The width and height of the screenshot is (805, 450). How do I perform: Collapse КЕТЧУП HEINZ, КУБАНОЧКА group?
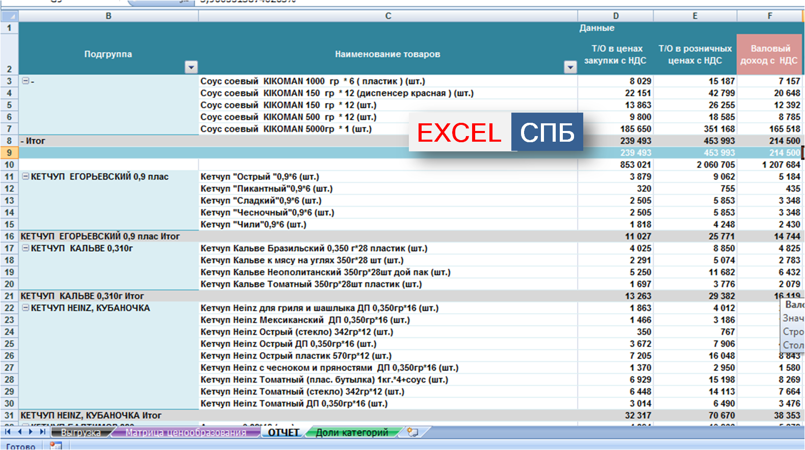[25, 308]
